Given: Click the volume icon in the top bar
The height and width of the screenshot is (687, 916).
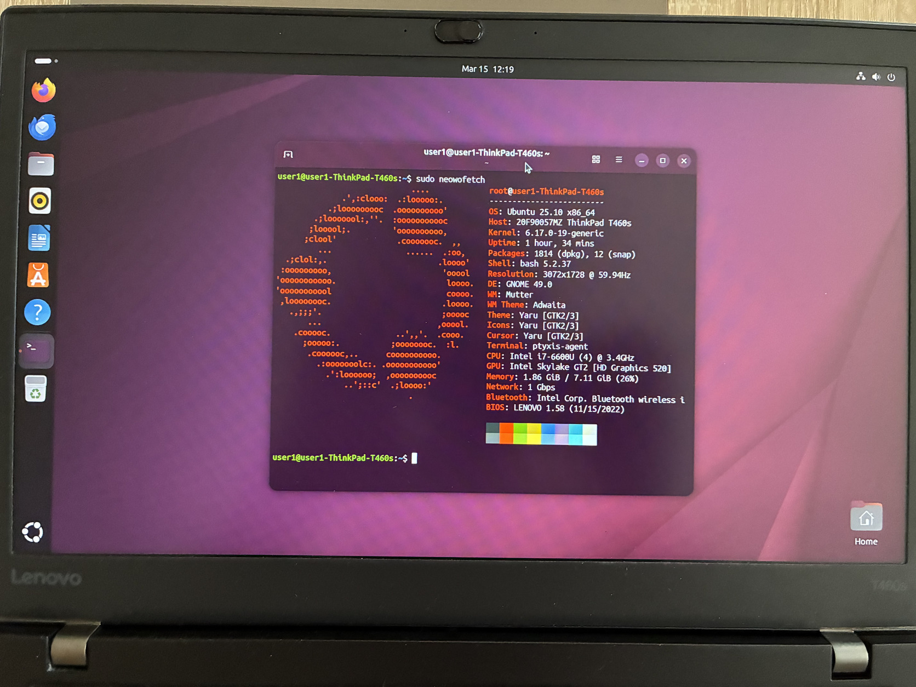Looking at the screenshot, I should point(876,77).
